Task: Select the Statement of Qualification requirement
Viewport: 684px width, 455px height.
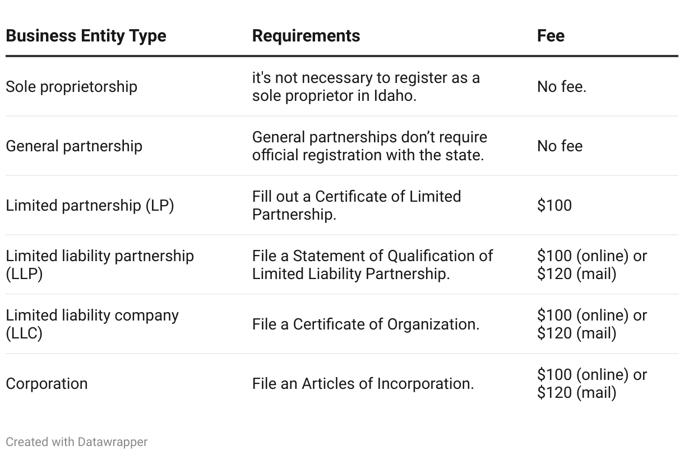Action: click(372, 265)
